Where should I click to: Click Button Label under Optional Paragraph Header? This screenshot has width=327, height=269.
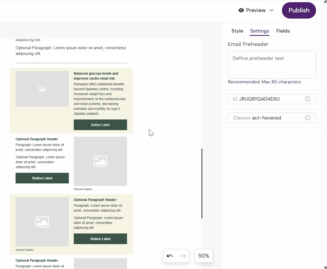[42, 178]
